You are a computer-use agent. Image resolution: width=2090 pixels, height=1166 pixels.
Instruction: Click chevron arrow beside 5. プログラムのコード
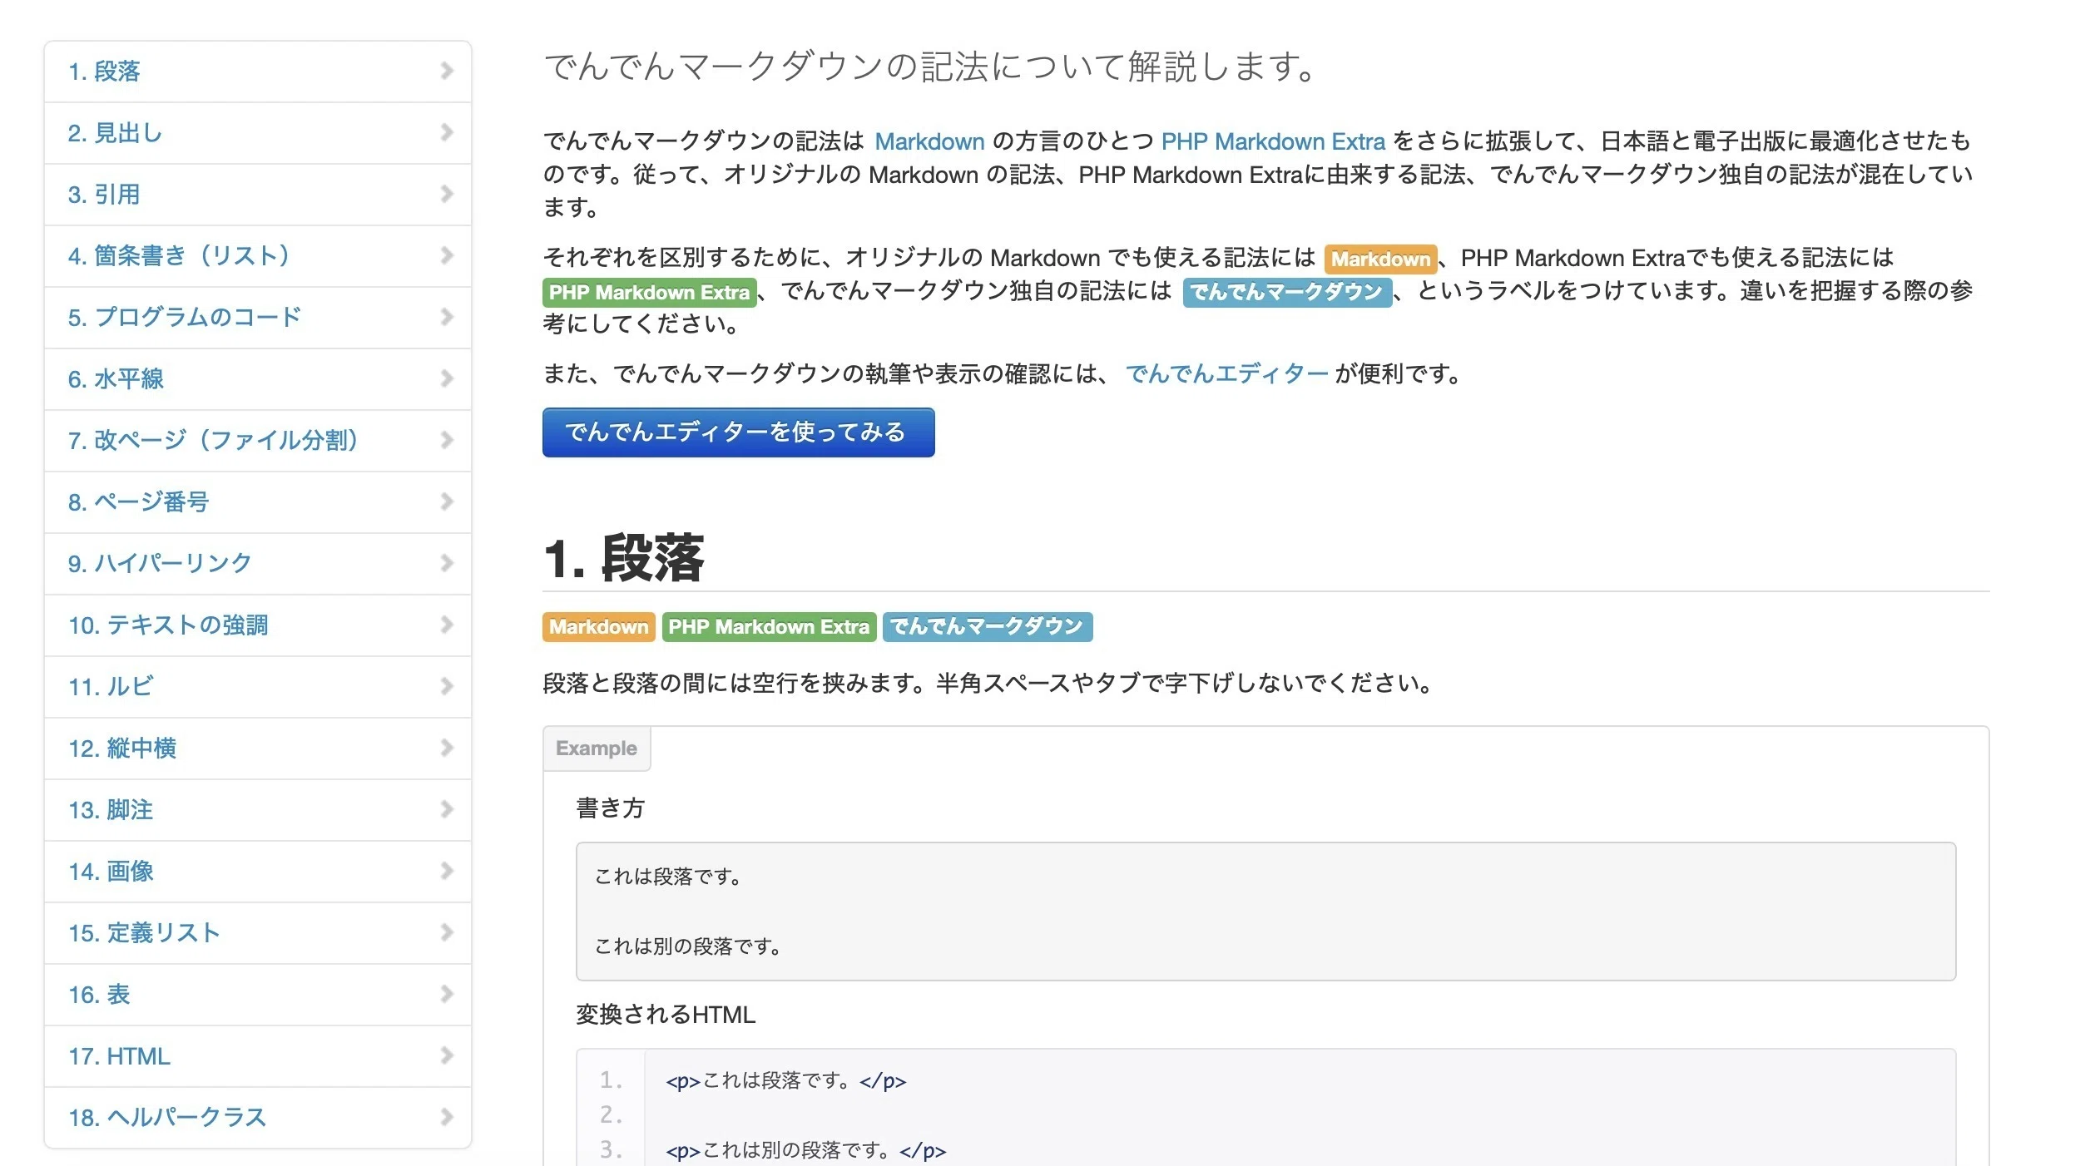pyautogui.click(x=447, y=317)
